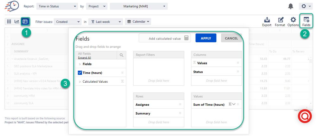Viewport: 316px width, 136px height.
Task: Expand the Calculated Values node
Action: click(x=80, y=81)
